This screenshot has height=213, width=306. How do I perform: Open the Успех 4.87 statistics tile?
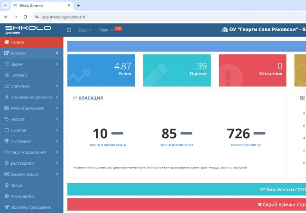coord(101,70)
